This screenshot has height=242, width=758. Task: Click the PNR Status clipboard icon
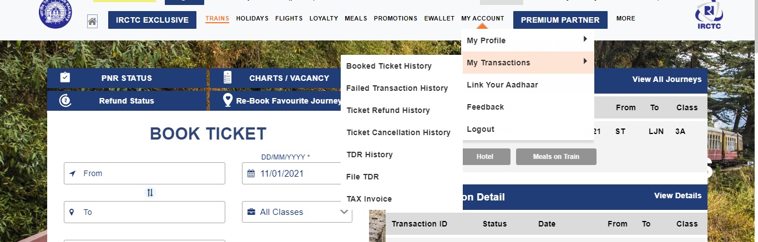coord(65,78)
